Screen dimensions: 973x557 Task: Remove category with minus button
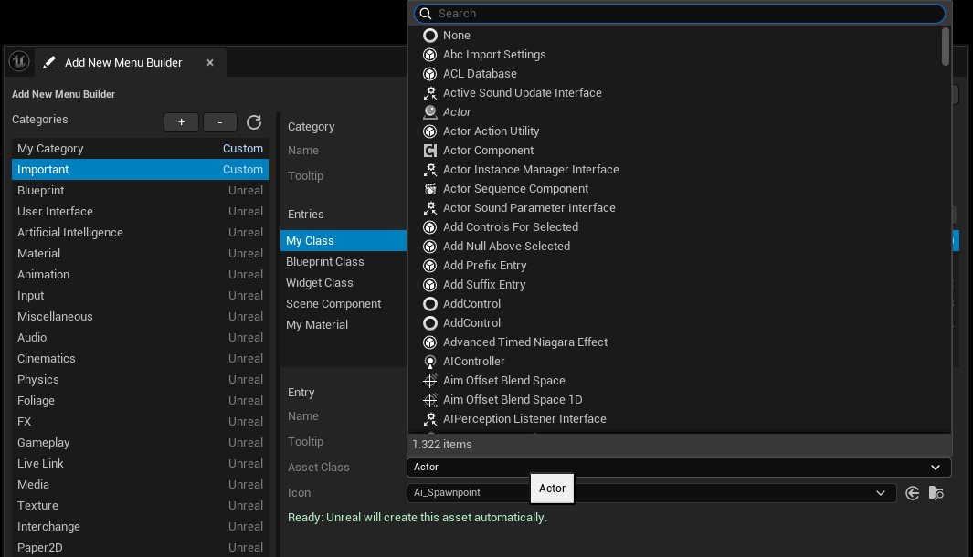[220, 122]
